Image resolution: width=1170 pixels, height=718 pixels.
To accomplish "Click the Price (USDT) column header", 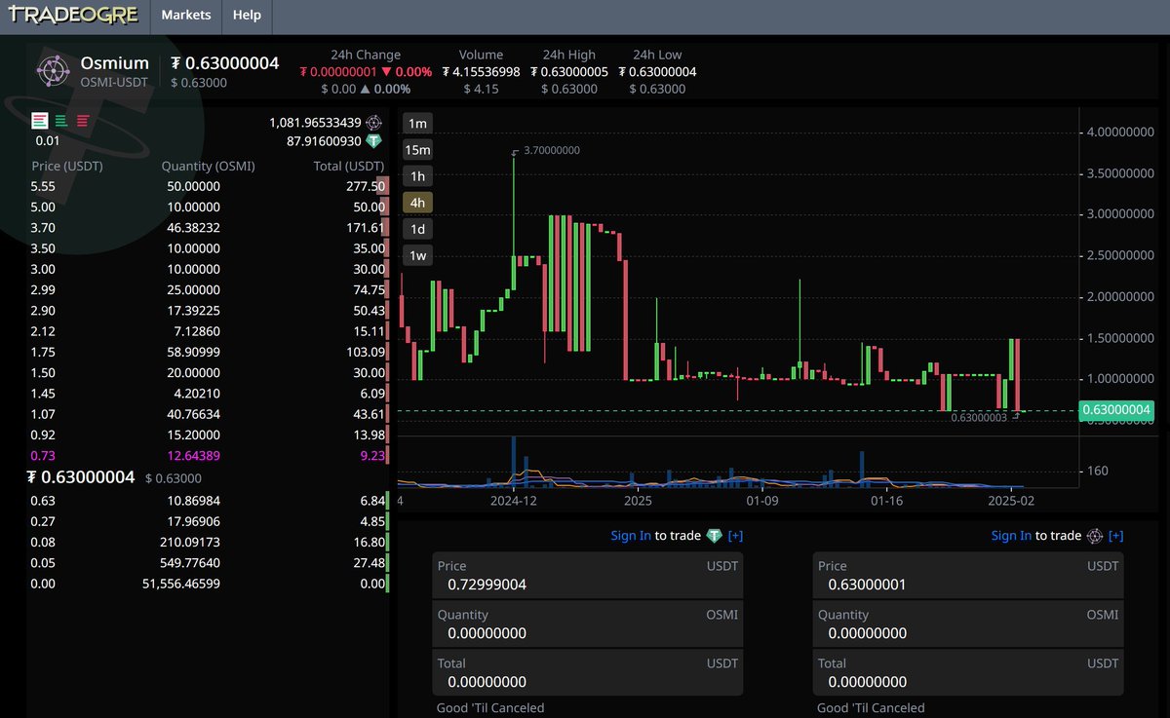I will (x=67, y=167).
